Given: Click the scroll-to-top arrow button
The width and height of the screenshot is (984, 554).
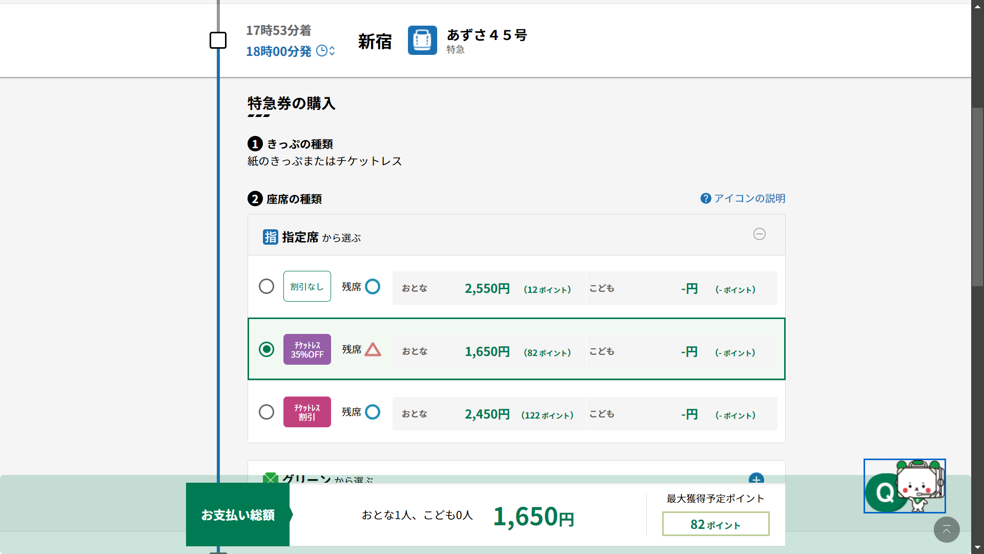Looking at the screenshot, I should pos(946,529).
